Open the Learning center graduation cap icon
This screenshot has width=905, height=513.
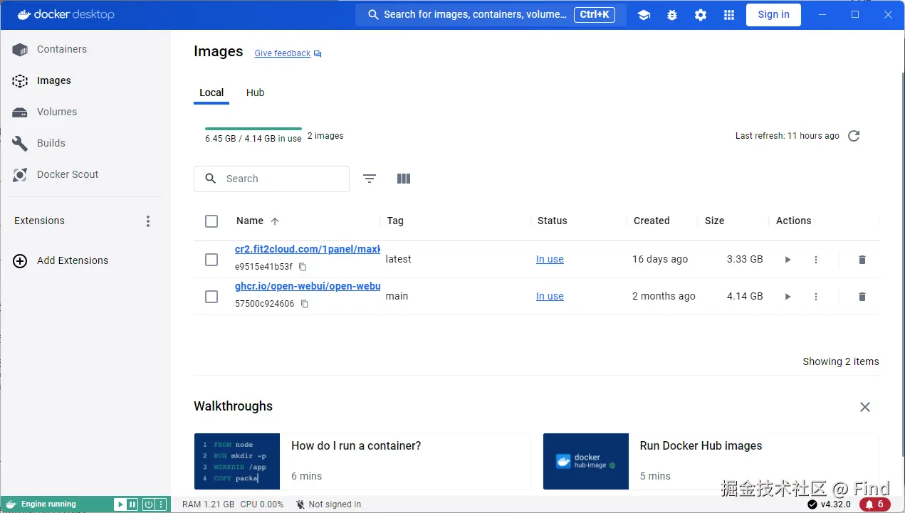click(644, 15)
